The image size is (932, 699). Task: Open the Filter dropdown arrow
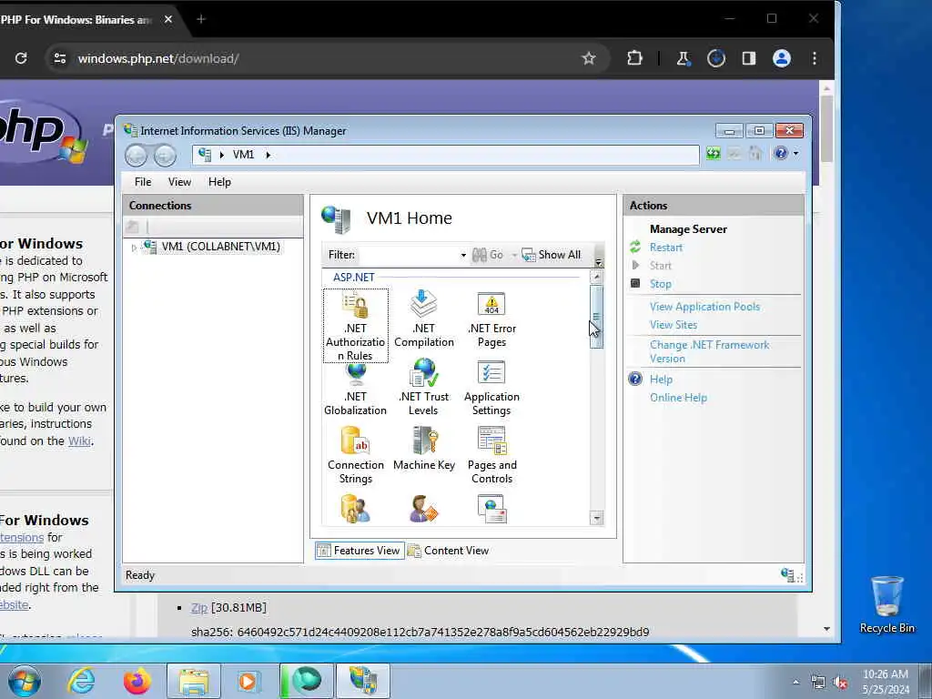pyautogui.click(x=463, y=255)
